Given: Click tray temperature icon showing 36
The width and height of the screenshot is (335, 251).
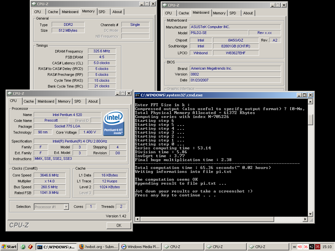Looking at the screenshot, I should pos(306,247).
